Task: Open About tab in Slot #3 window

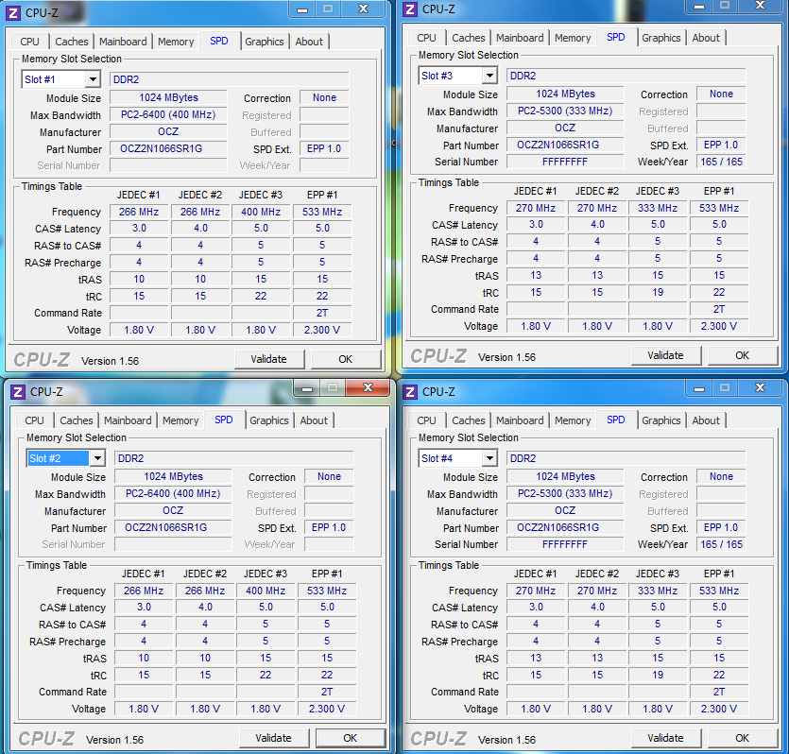Action: 706,38
